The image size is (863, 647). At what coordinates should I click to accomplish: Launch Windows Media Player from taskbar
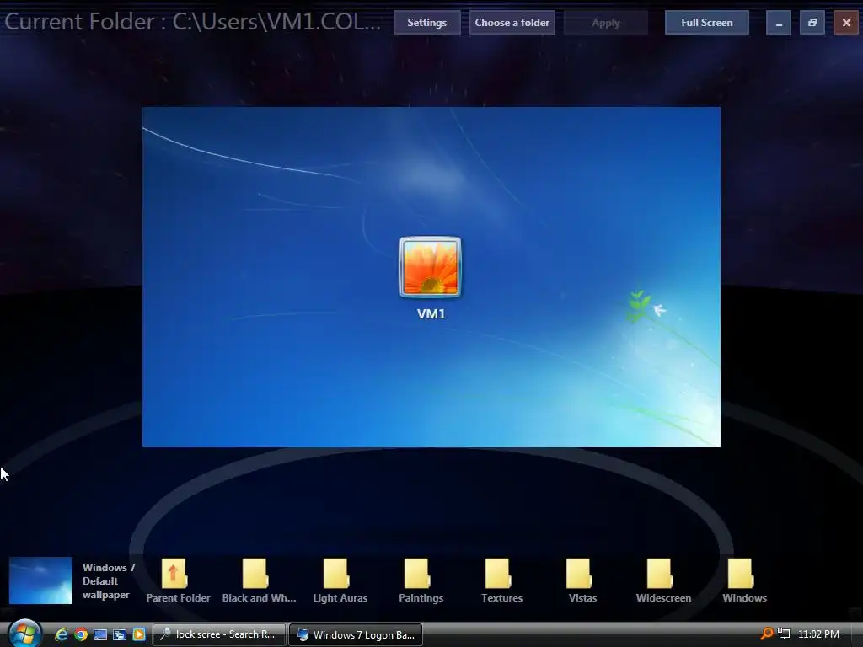point(139,634)
